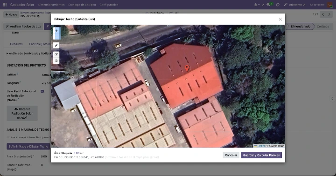
Task: Zoom in on the satellite map
Action: pyautogui.click(x=56, y=31)
